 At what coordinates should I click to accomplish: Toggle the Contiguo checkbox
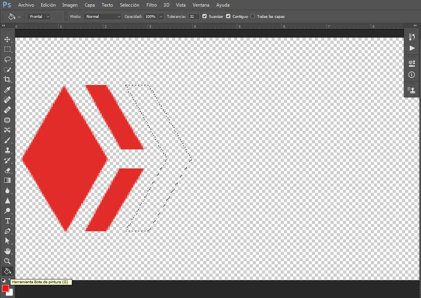tap(228, 16)
